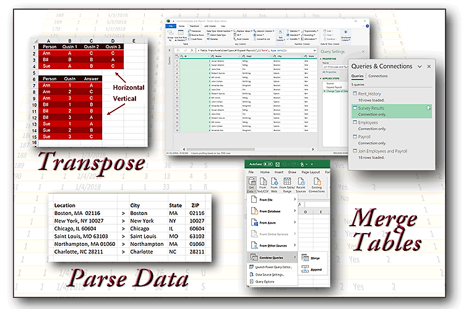Open Data Type: Whole Number dropdown
Image resolution: width=464 pixels, height=309 pixels.
[x=219, y=31]
